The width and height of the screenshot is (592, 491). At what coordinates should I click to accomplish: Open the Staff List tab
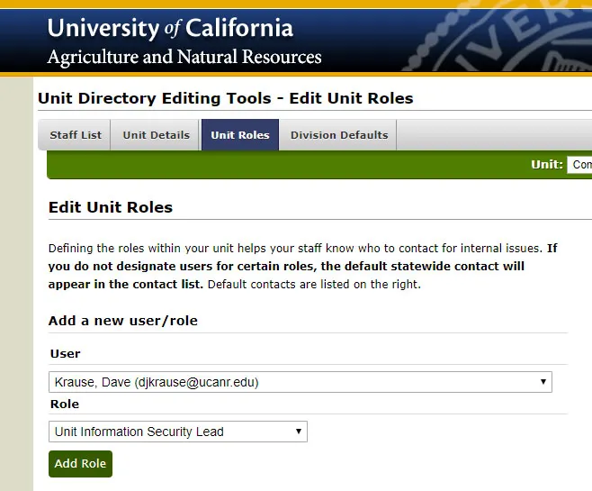tap(76, 135)
